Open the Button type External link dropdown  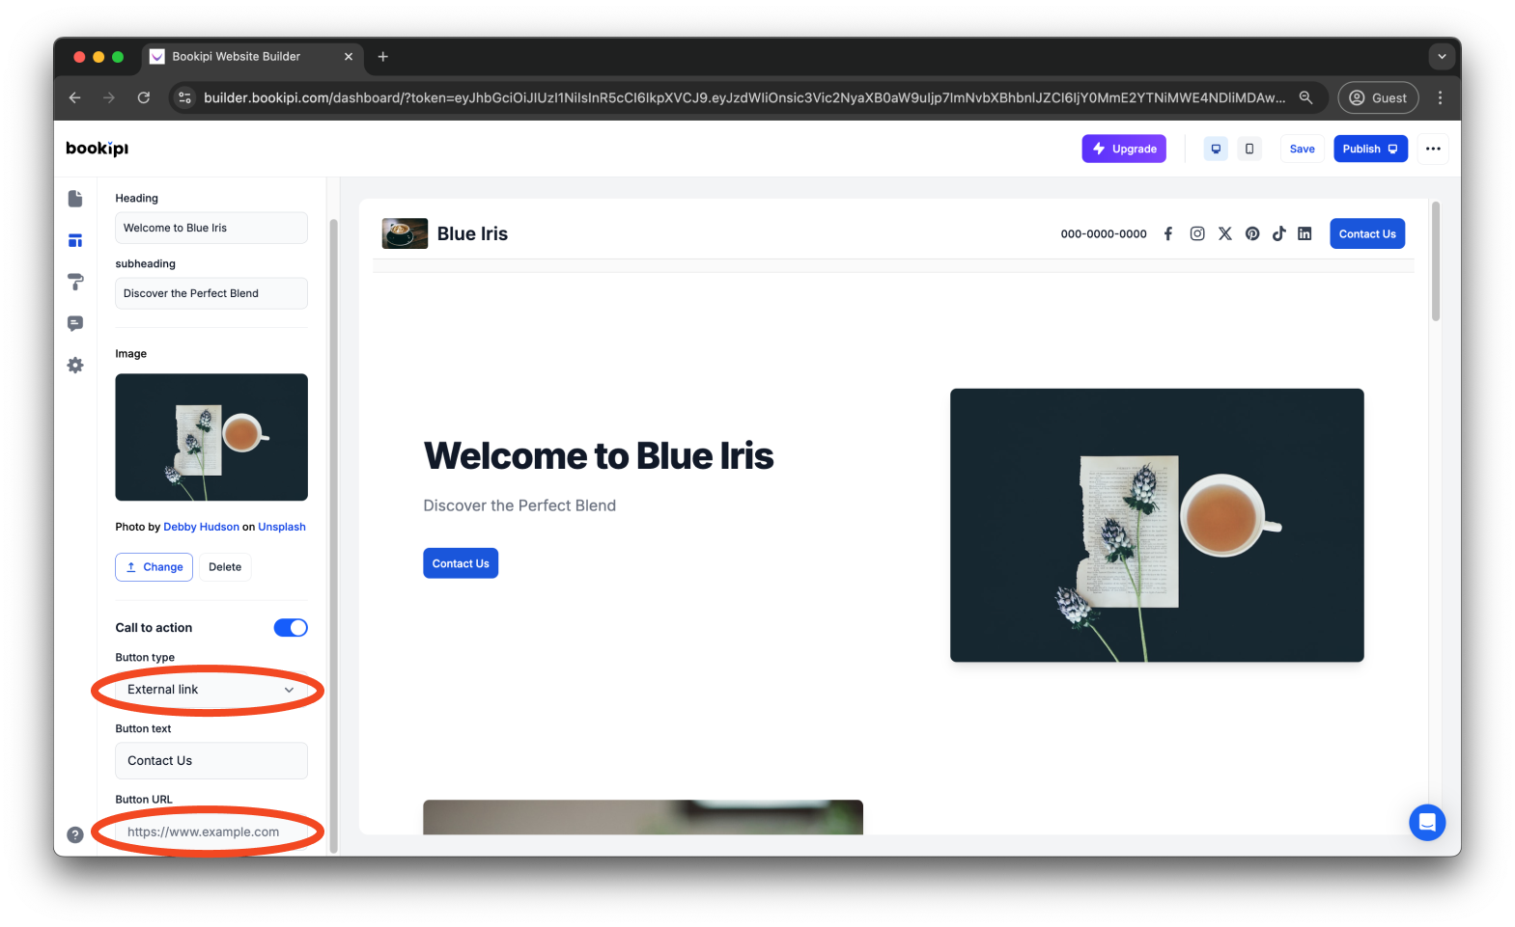[x=211, y=690]
